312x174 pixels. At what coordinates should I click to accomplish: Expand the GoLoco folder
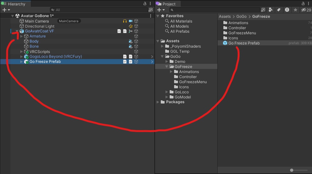pos(167,92)
